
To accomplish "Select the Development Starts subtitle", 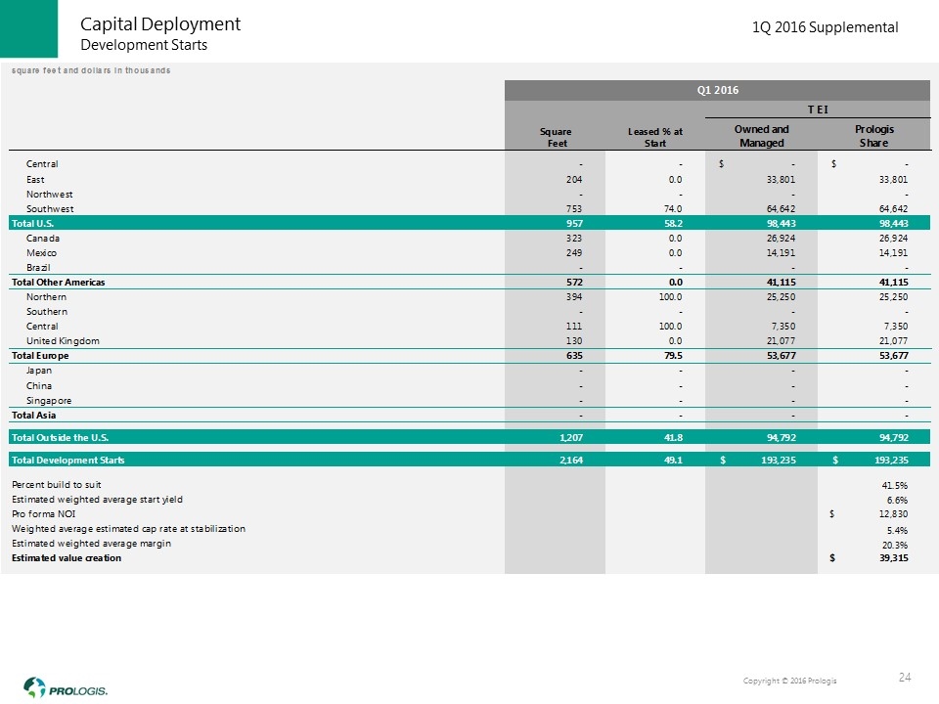I will [x=143, y=45].
